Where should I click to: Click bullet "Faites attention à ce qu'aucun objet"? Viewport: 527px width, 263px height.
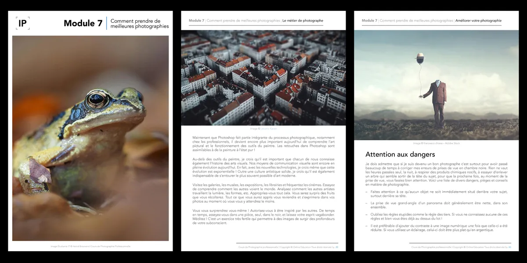click(x=437, y=194)
